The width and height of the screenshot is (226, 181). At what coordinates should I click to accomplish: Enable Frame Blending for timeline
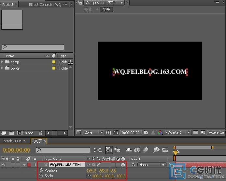pyautogui.click(x=137, y=150)
